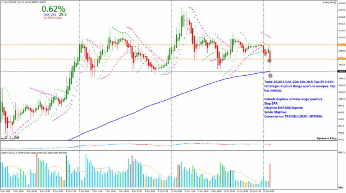Click the lower trade exit marker circle

270,76
